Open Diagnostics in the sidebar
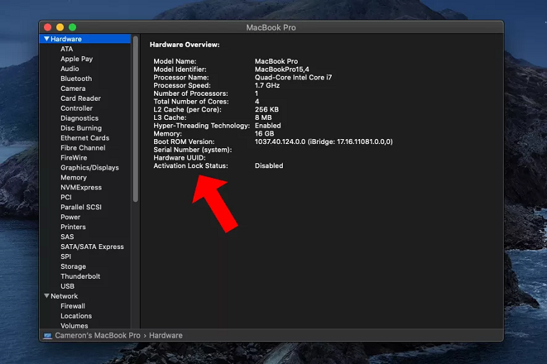The image size is (547, 364). (79, 118)
